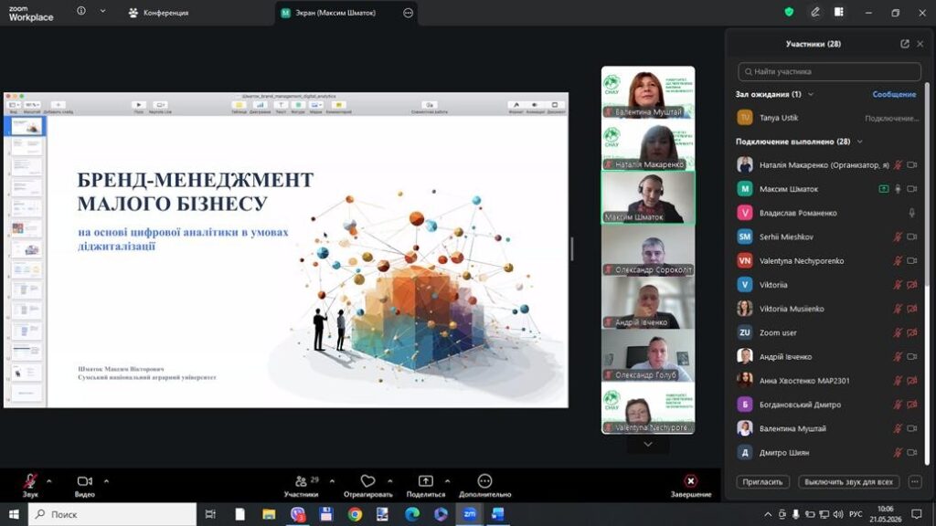Screen dimensions: 936x526
Task: Toggle camera with the Видео button
Action: 85,485
